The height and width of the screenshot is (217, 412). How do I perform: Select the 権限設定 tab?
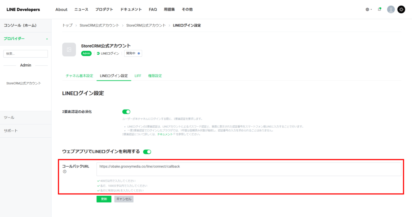(x=155, y=76)
